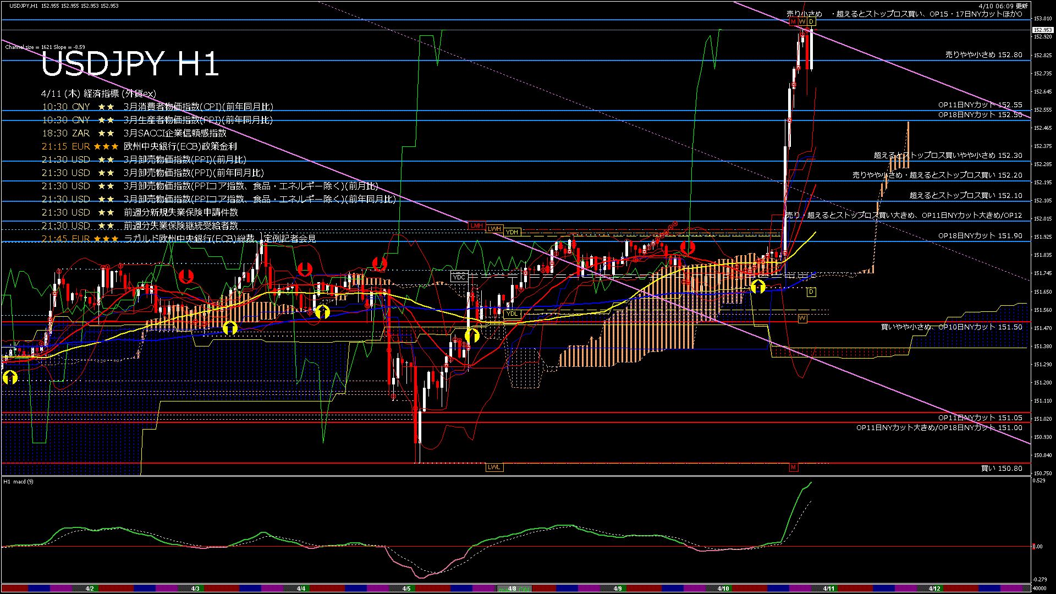Image resolution: width=1056 pixels, height=594 pixels.
Task: Click the red M box beside W and D
Action: (x=793, y=22)
